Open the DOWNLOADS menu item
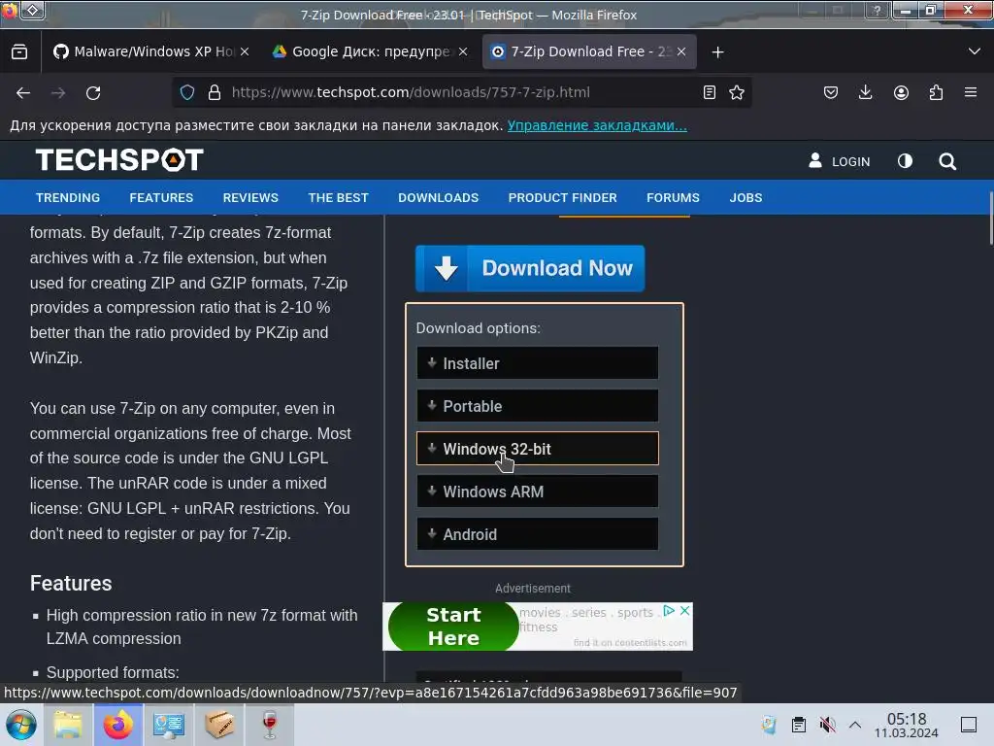Image resolution: width=994 pixels, height=746 pixels. pos(439,198)
